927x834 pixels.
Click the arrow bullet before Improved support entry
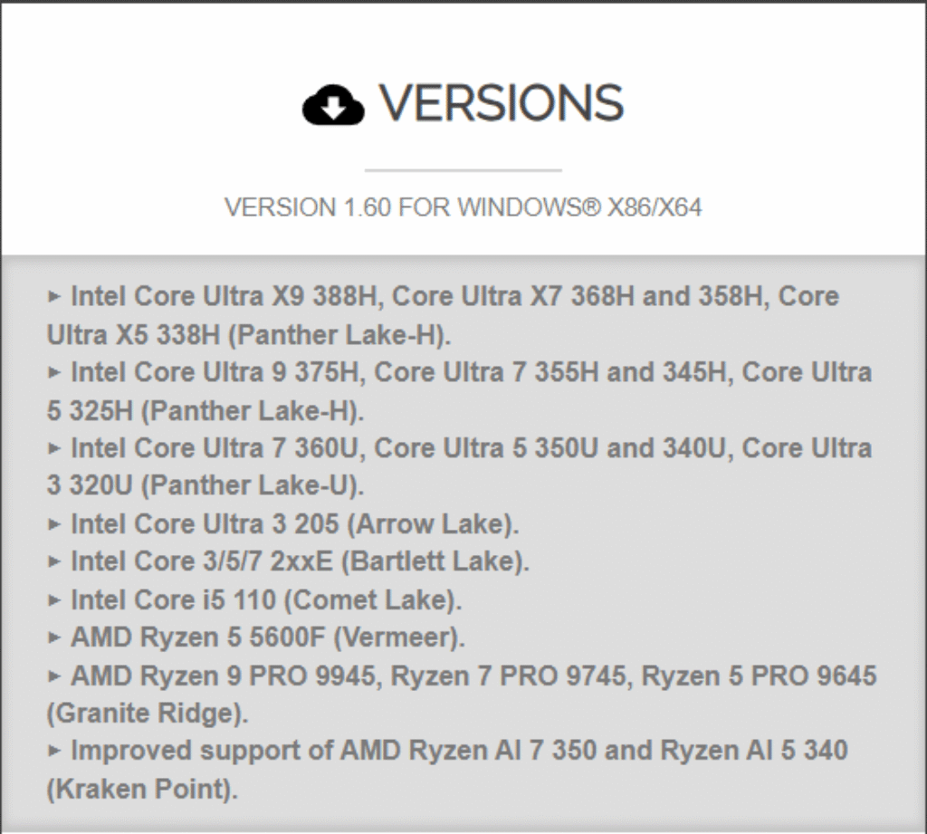click(x=54, y=751)
